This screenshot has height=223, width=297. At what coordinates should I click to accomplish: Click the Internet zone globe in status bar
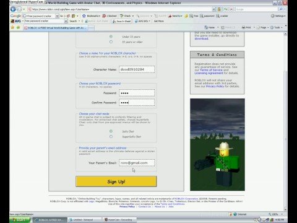(x=235, y=214)
